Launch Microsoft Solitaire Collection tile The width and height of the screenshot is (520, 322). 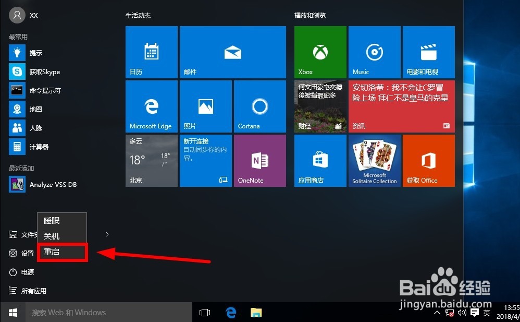point(375,161)
